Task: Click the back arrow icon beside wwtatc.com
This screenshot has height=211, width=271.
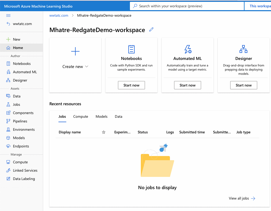Action: tap(8, 24)
